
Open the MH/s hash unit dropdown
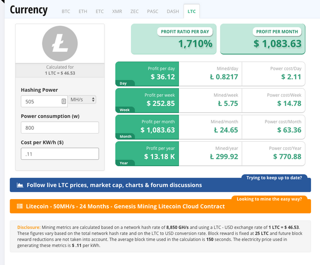pos(82,100)
